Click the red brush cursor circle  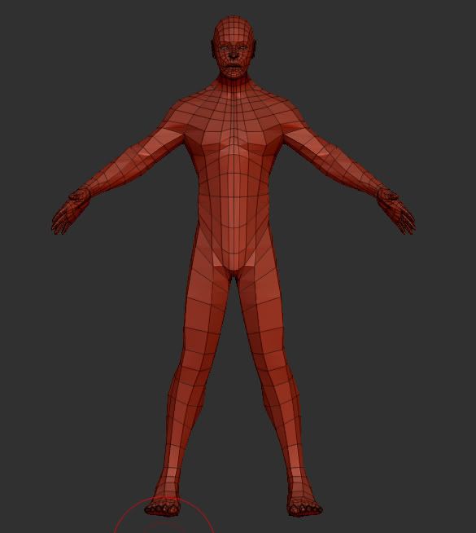pyautogui.click(x=164, y=515)
